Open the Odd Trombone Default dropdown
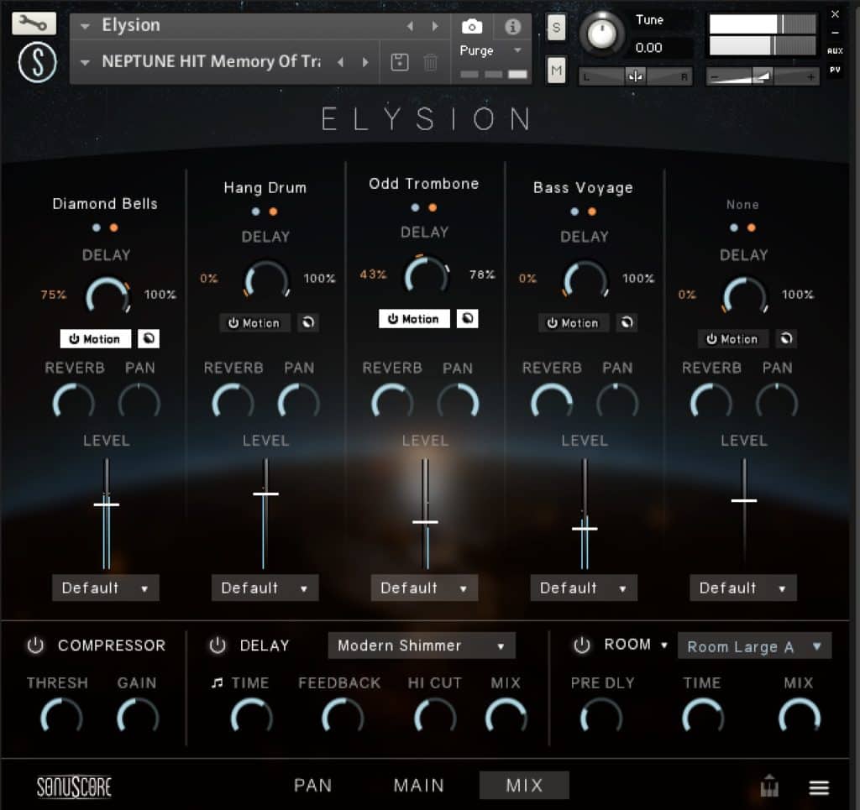 point(424,588)
